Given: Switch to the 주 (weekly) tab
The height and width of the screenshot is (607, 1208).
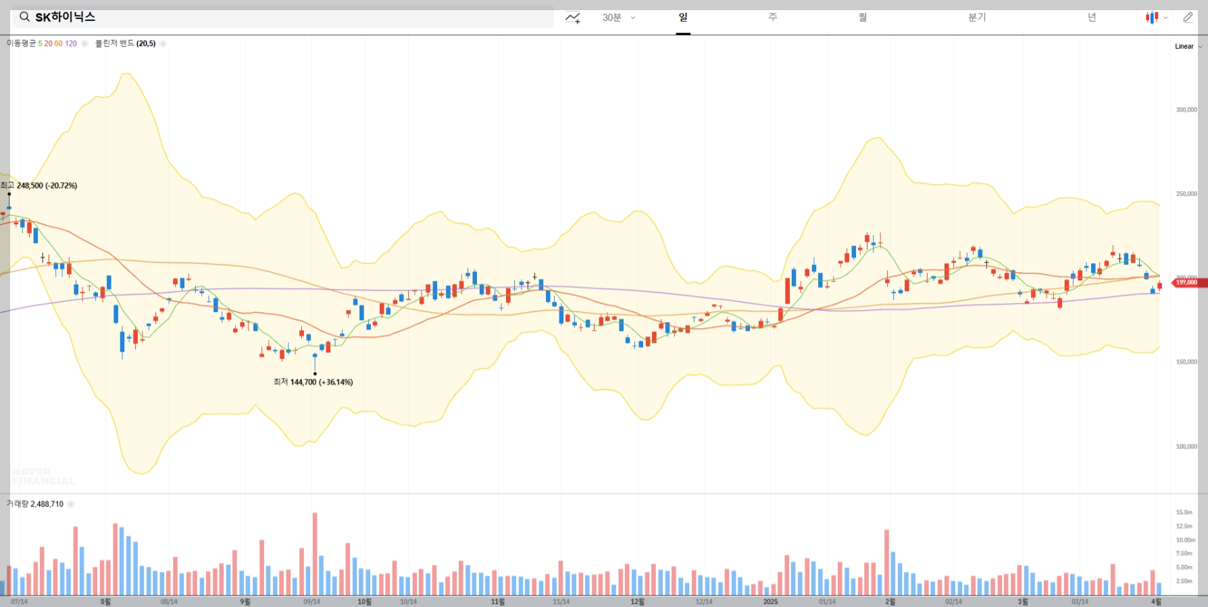Looking at the screenshot, I should click(773, 18).
